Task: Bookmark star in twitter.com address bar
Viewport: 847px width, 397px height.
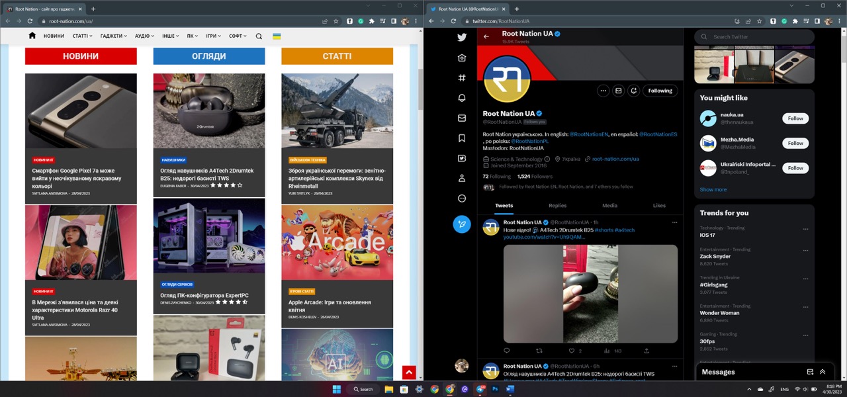Action: tap(760, 21)
